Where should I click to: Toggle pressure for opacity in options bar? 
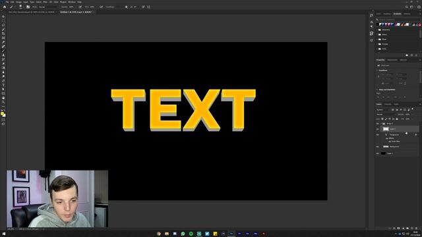[x=80, y=7]
